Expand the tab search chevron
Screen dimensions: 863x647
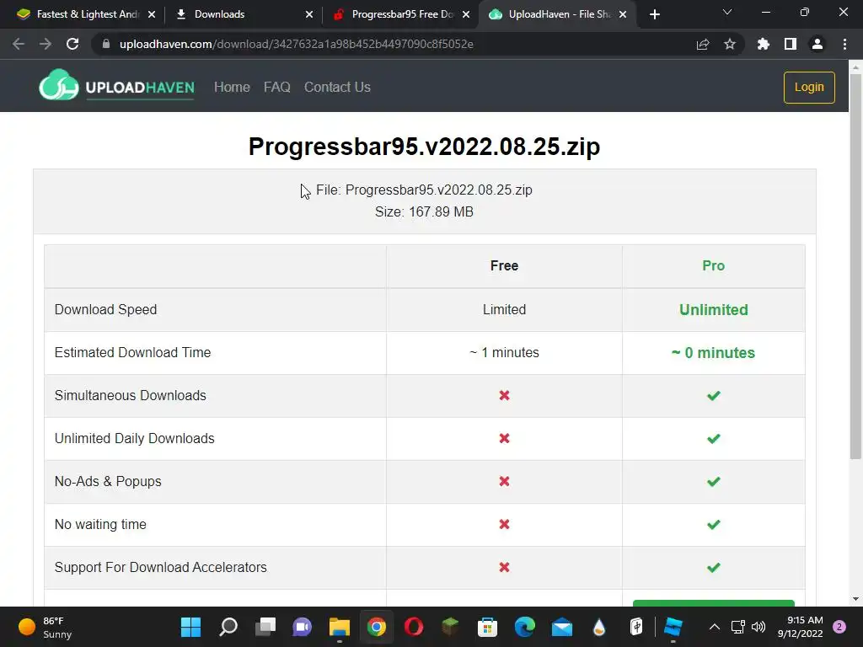pos(727,12)
